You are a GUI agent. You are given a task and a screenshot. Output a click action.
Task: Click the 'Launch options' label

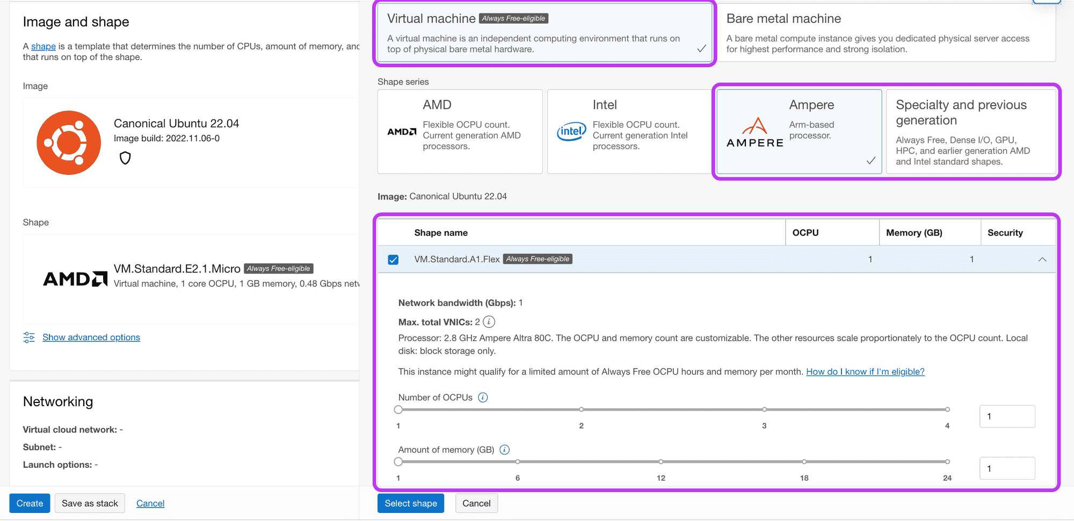point(57,465)
